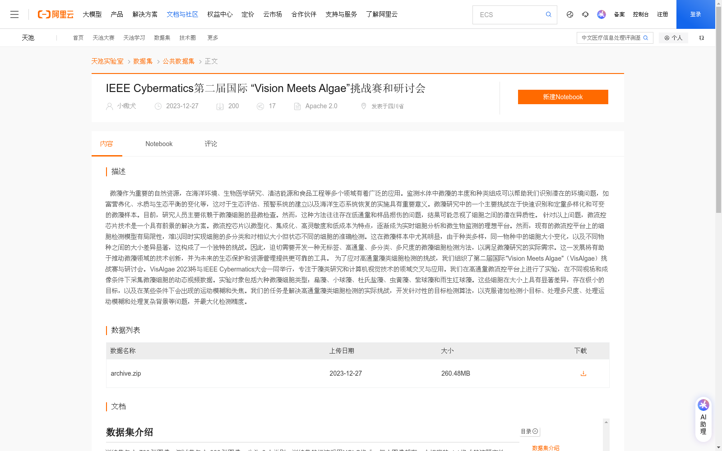The width and height of the screenshot is (722, 451).
Task: Click the 天池 brand title
Action: (28, 38)
